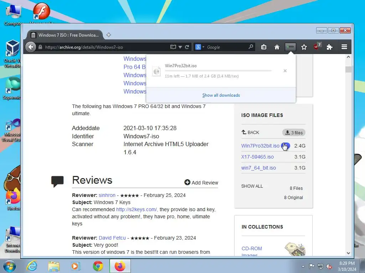Open the Firefox desktop shortcut
The image size is (365, 273).
(x=13, y=200)
